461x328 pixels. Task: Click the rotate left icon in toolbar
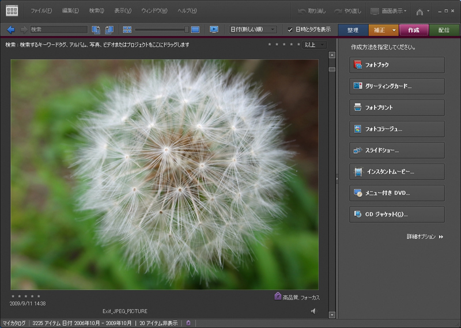click(96, 29)
